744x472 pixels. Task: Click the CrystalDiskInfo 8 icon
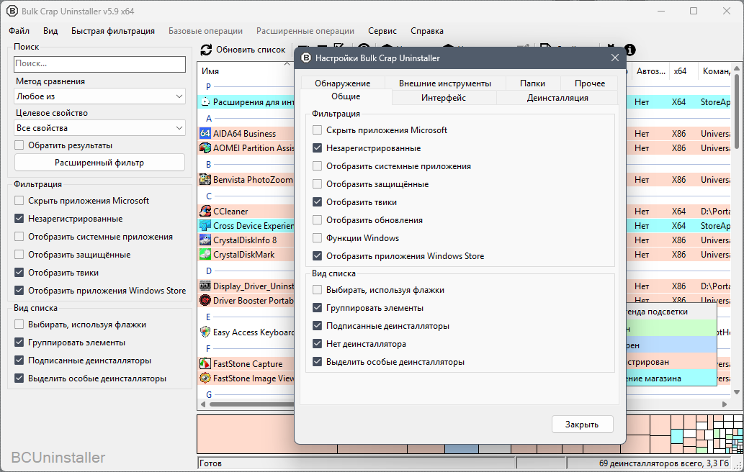(x=205, y=240)
